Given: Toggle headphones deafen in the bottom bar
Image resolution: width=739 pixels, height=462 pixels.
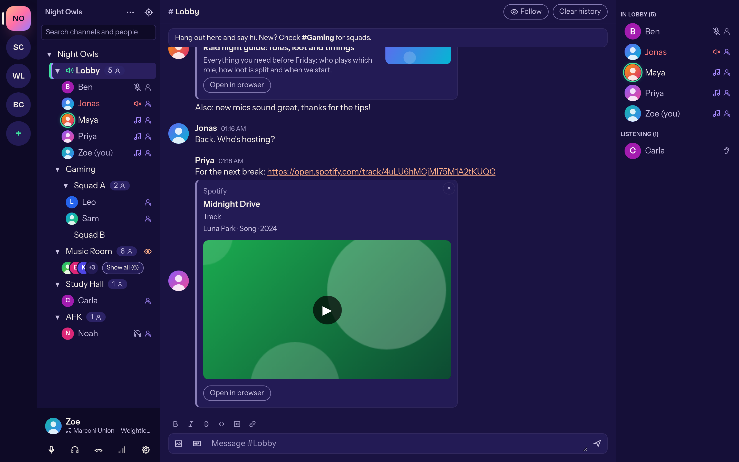Looking at the screenshot, I should click(75, 449).
